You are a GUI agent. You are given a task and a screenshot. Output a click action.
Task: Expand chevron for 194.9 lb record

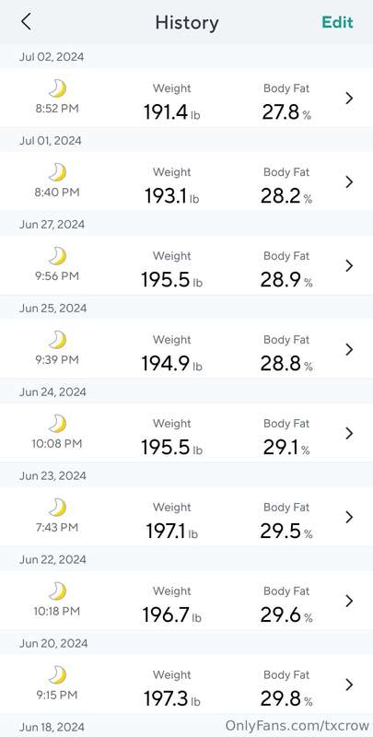click(x=349, y=349)
